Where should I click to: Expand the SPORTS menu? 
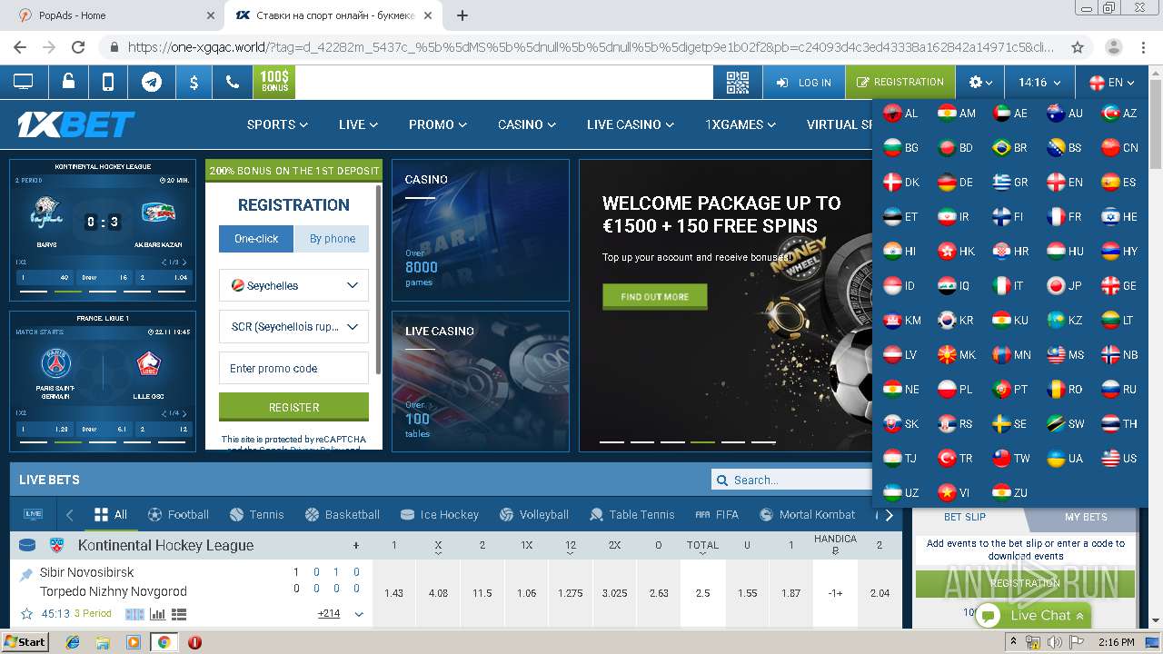[277, 124]
